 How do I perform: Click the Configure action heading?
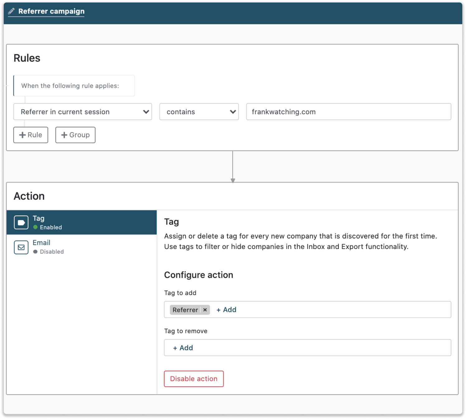tap(199, 275)
